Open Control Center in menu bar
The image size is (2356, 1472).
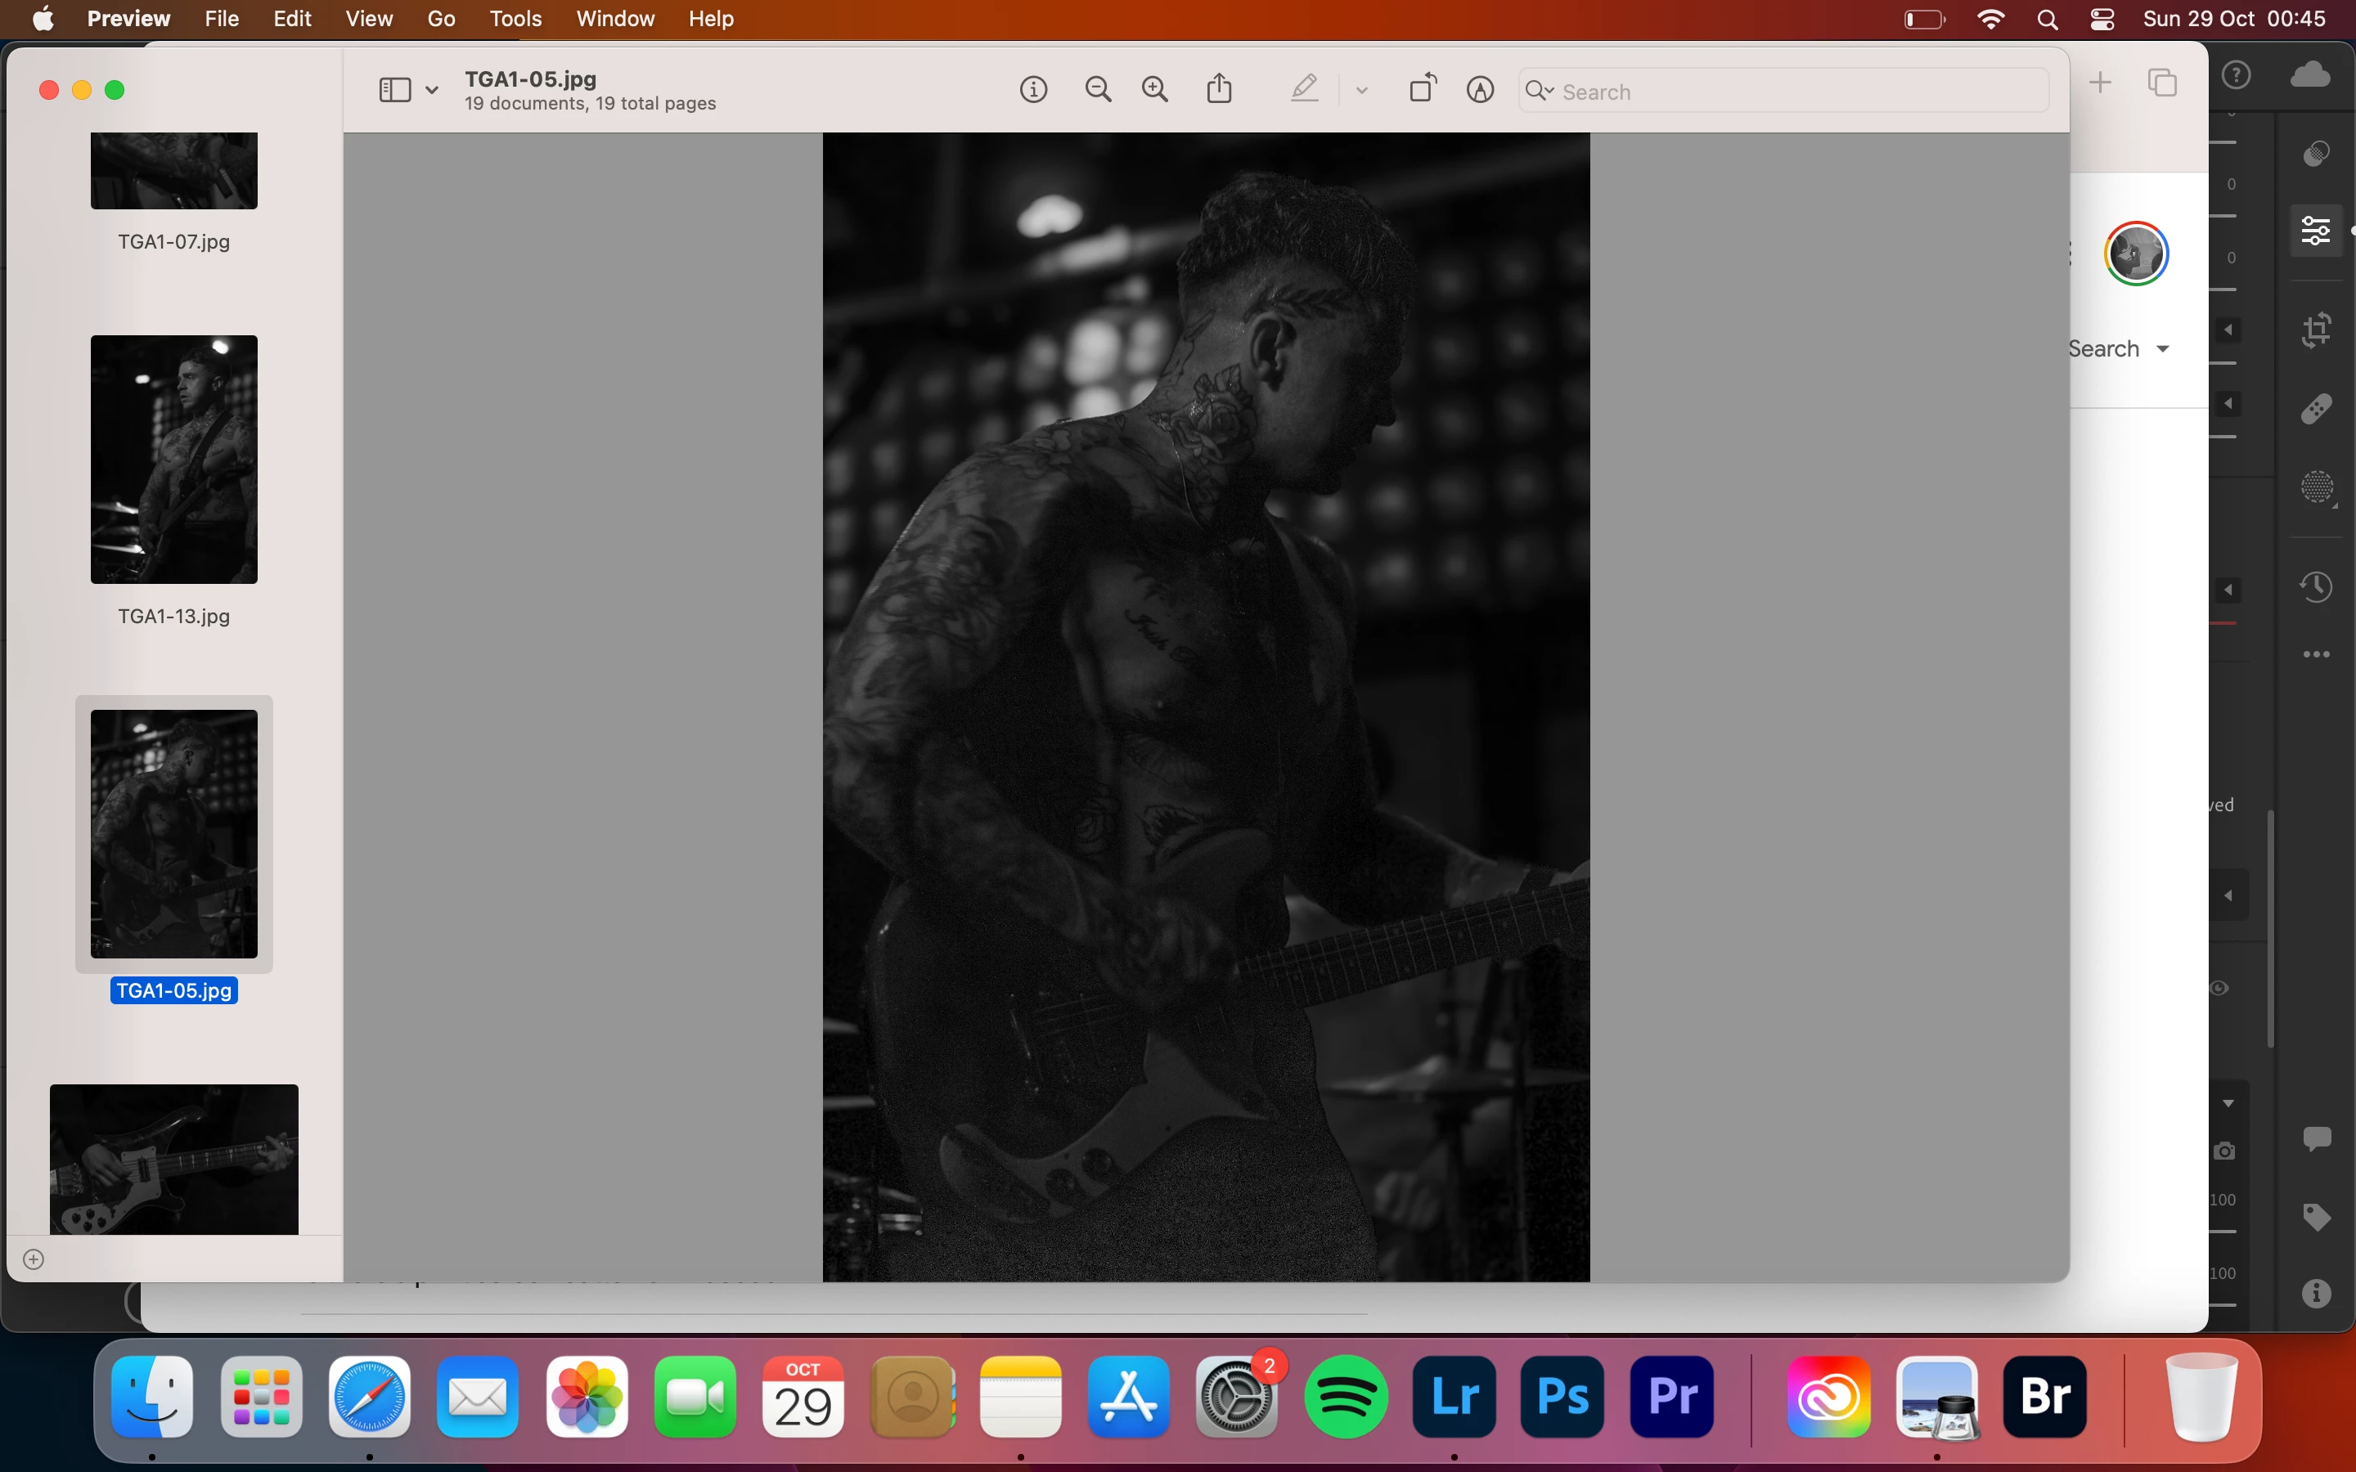2102,20
